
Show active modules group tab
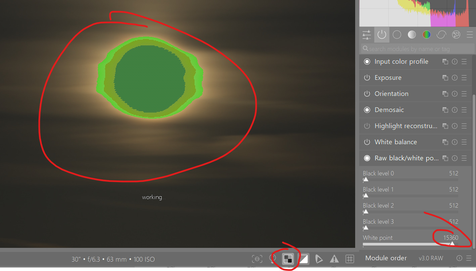point(382,35)
